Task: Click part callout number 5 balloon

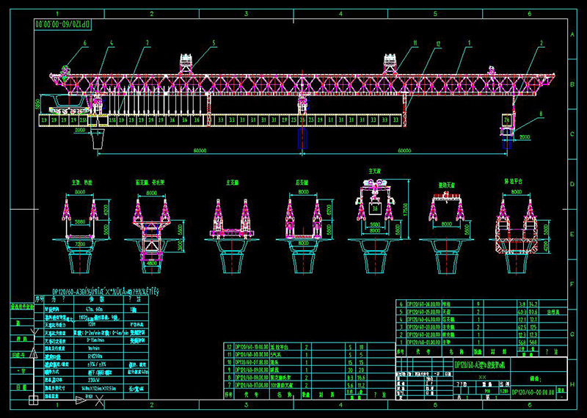Action: 215,44
